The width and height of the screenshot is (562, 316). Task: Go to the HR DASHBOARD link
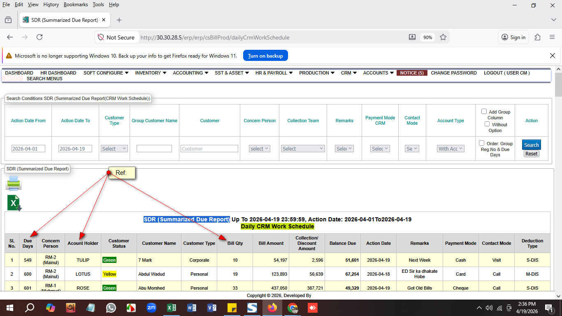tap(58, 73)
